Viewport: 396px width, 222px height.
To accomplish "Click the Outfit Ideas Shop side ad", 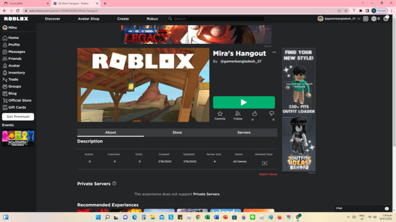I will pyautogui.click(x=298, y=110).
